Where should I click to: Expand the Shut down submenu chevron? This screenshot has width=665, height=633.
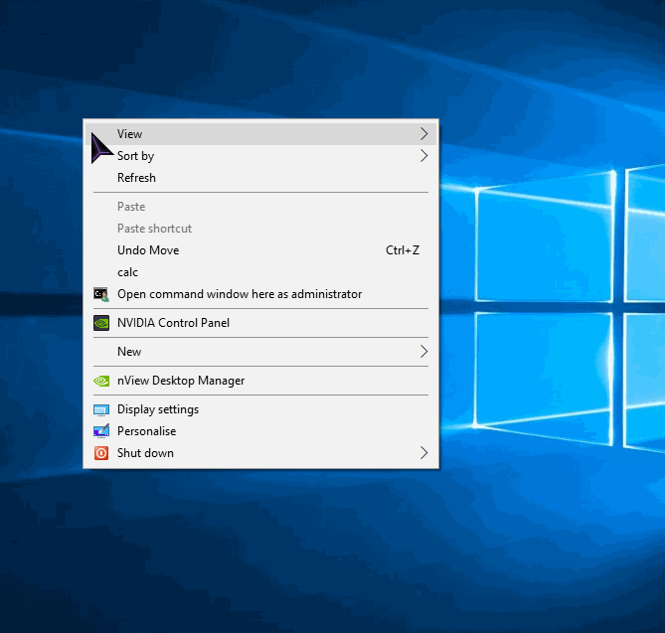(423, 453)
